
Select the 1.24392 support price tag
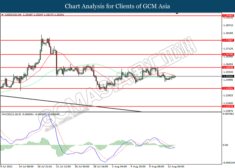[x=228, y=89]
